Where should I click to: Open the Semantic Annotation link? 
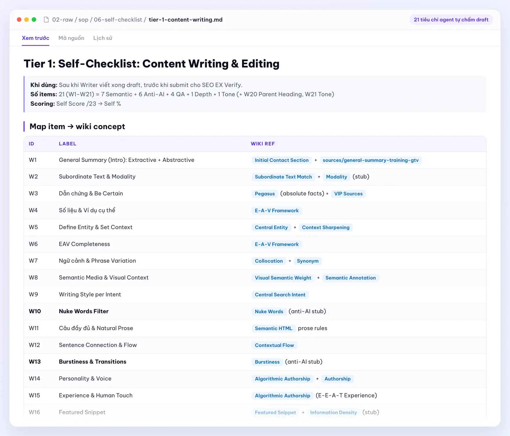350,278
